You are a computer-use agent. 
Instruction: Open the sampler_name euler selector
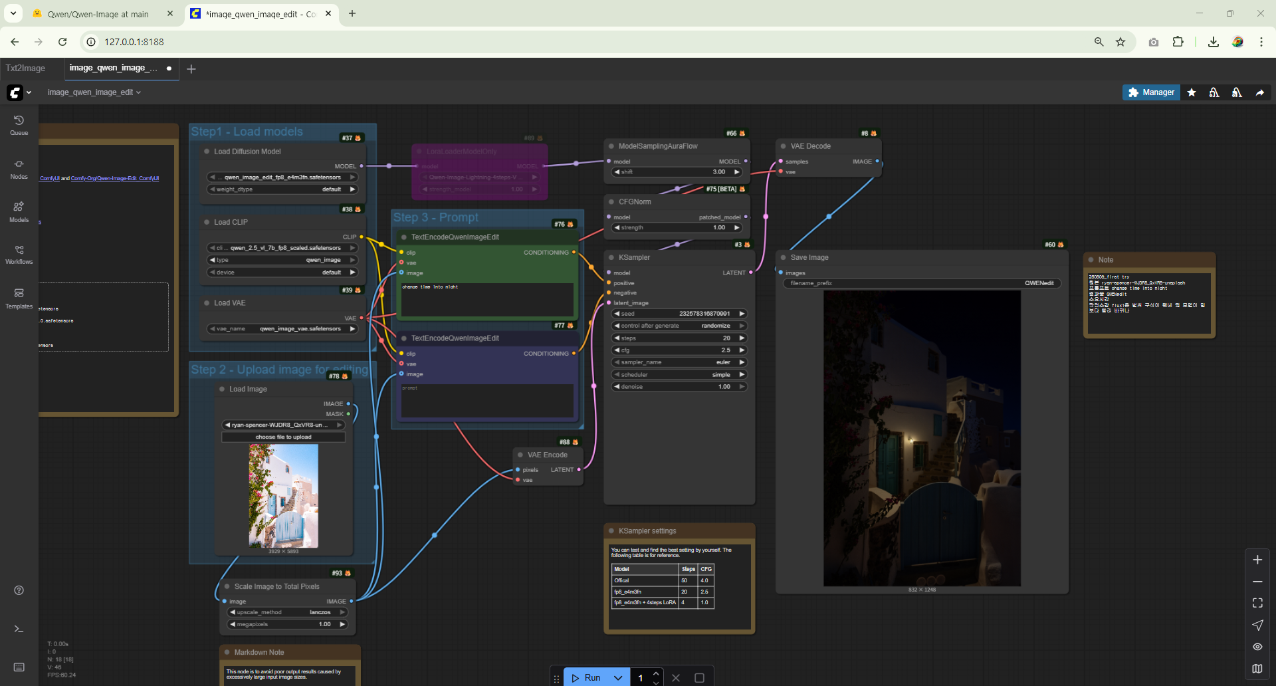pyautogui.click(x=679, y=362)
